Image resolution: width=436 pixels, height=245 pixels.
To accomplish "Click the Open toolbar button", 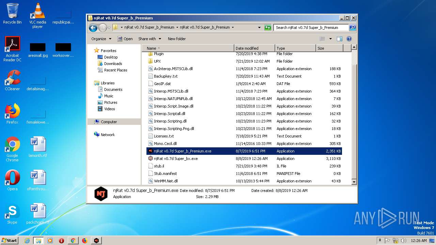I will [125, 39].
